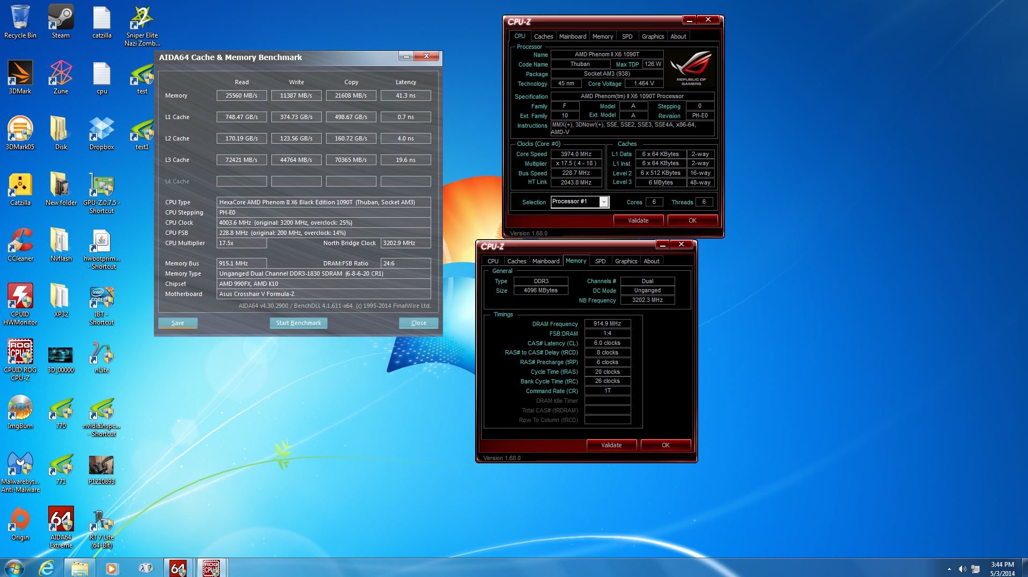
Task: Open the hwbotprime shortcut icon
Action: (x=101, y=249)
